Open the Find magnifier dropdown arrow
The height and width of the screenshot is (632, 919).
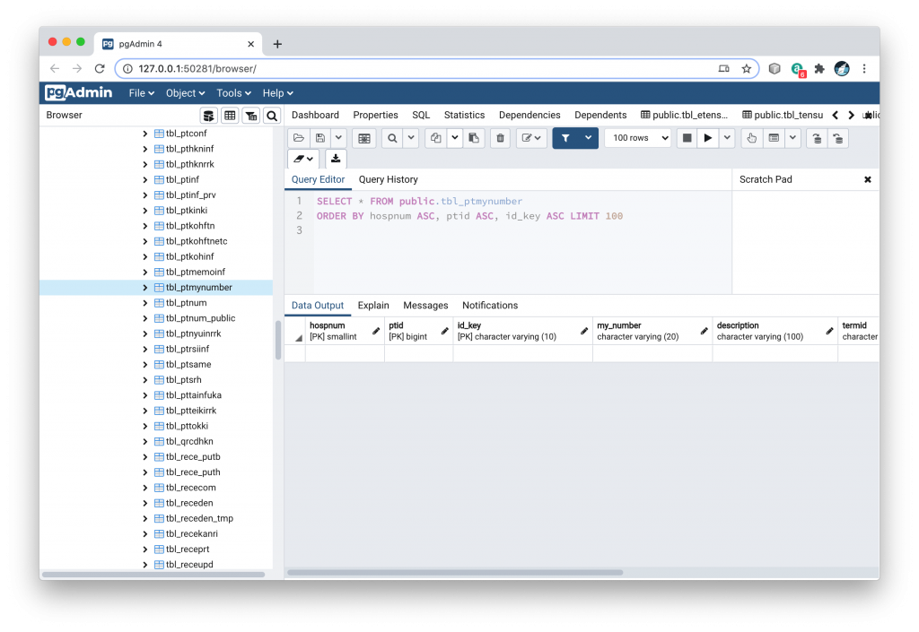tap(410, 138)
